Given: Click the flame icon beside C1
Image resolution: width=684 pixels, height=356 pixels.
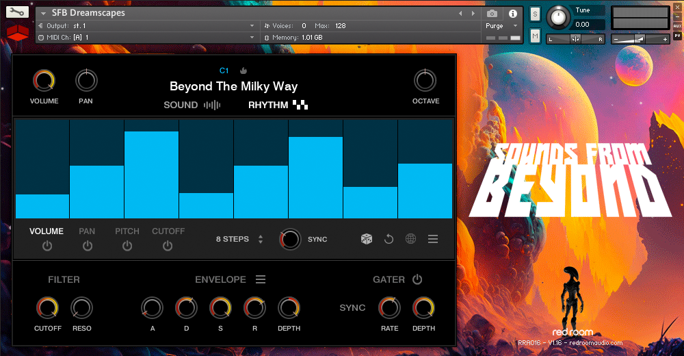Looking at the screenshot, I should (x=244, y=71).
